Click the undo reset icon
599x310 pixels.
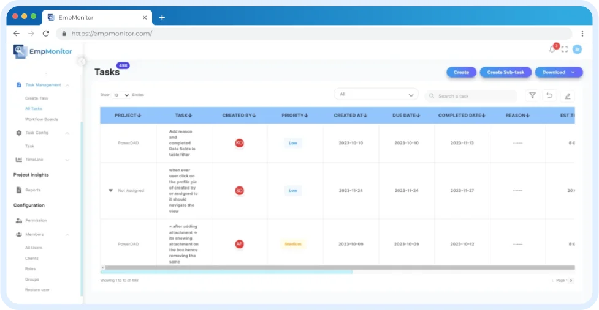[x=550, y=95]
